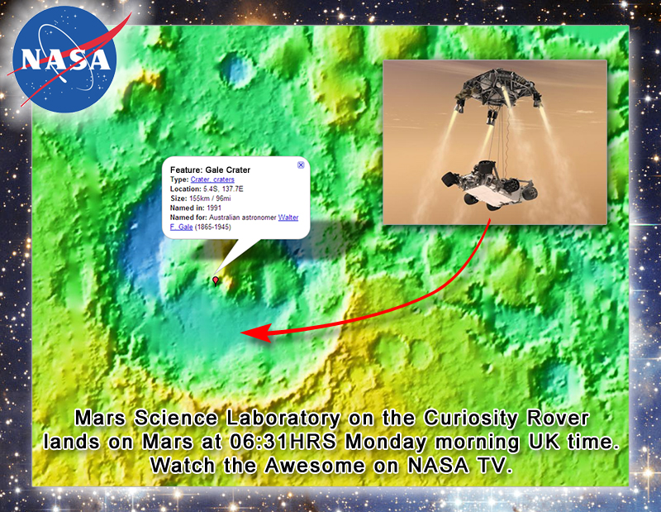Close the Gale Crater info balloon
The width and height of the screenshot is (661, 512).
pos(301,165)
